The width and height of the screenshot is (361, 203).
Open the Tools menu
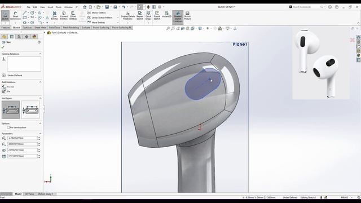point(59,7)
